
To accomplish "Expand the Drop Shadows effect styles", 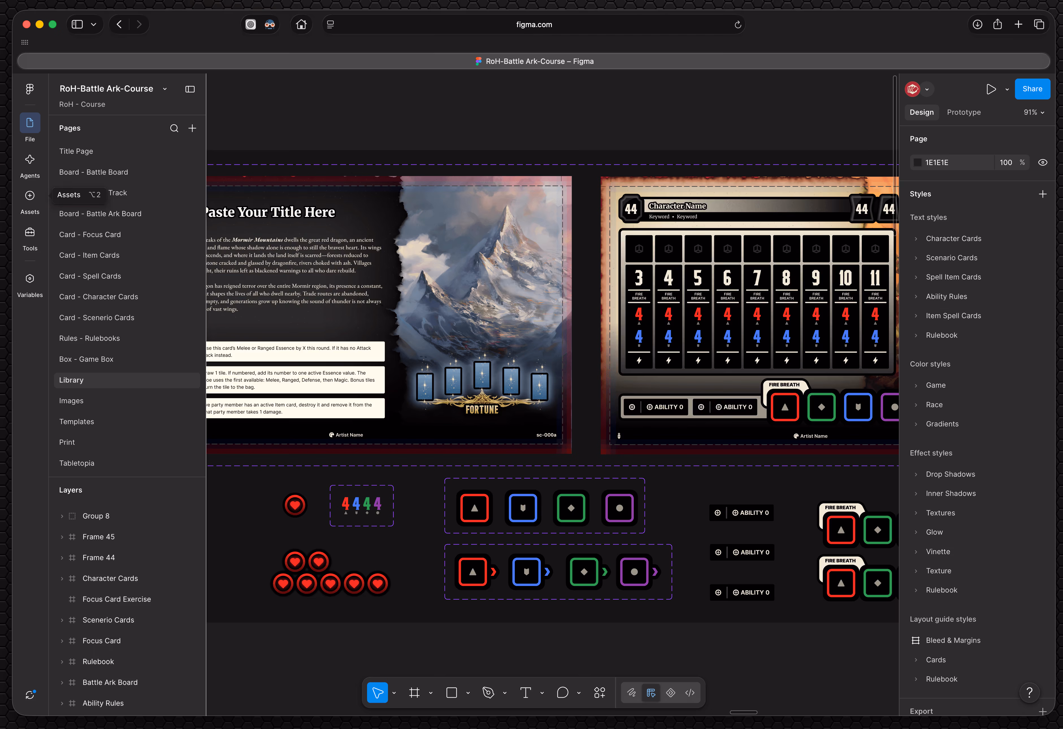I will pos(916,474).
